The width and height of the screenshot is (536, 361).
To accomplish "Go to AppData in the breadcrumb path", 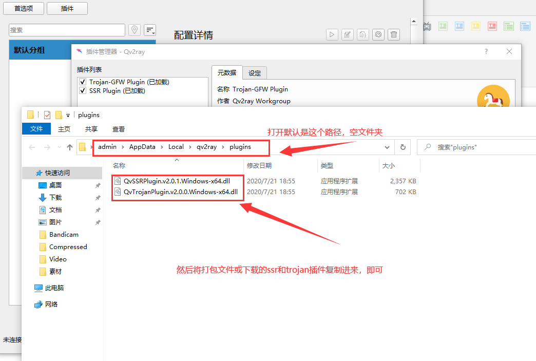I will 142,147.
